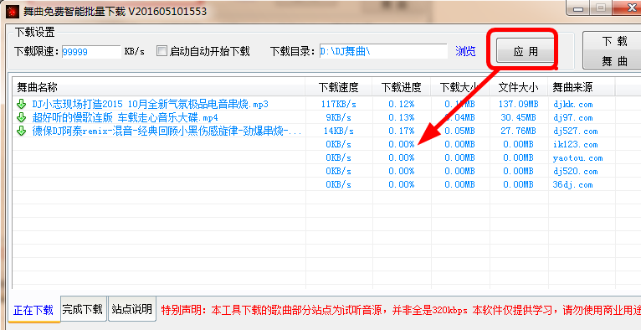Click the green arrow icon beside 德保DJ阿泰remix

pos(21,131)
